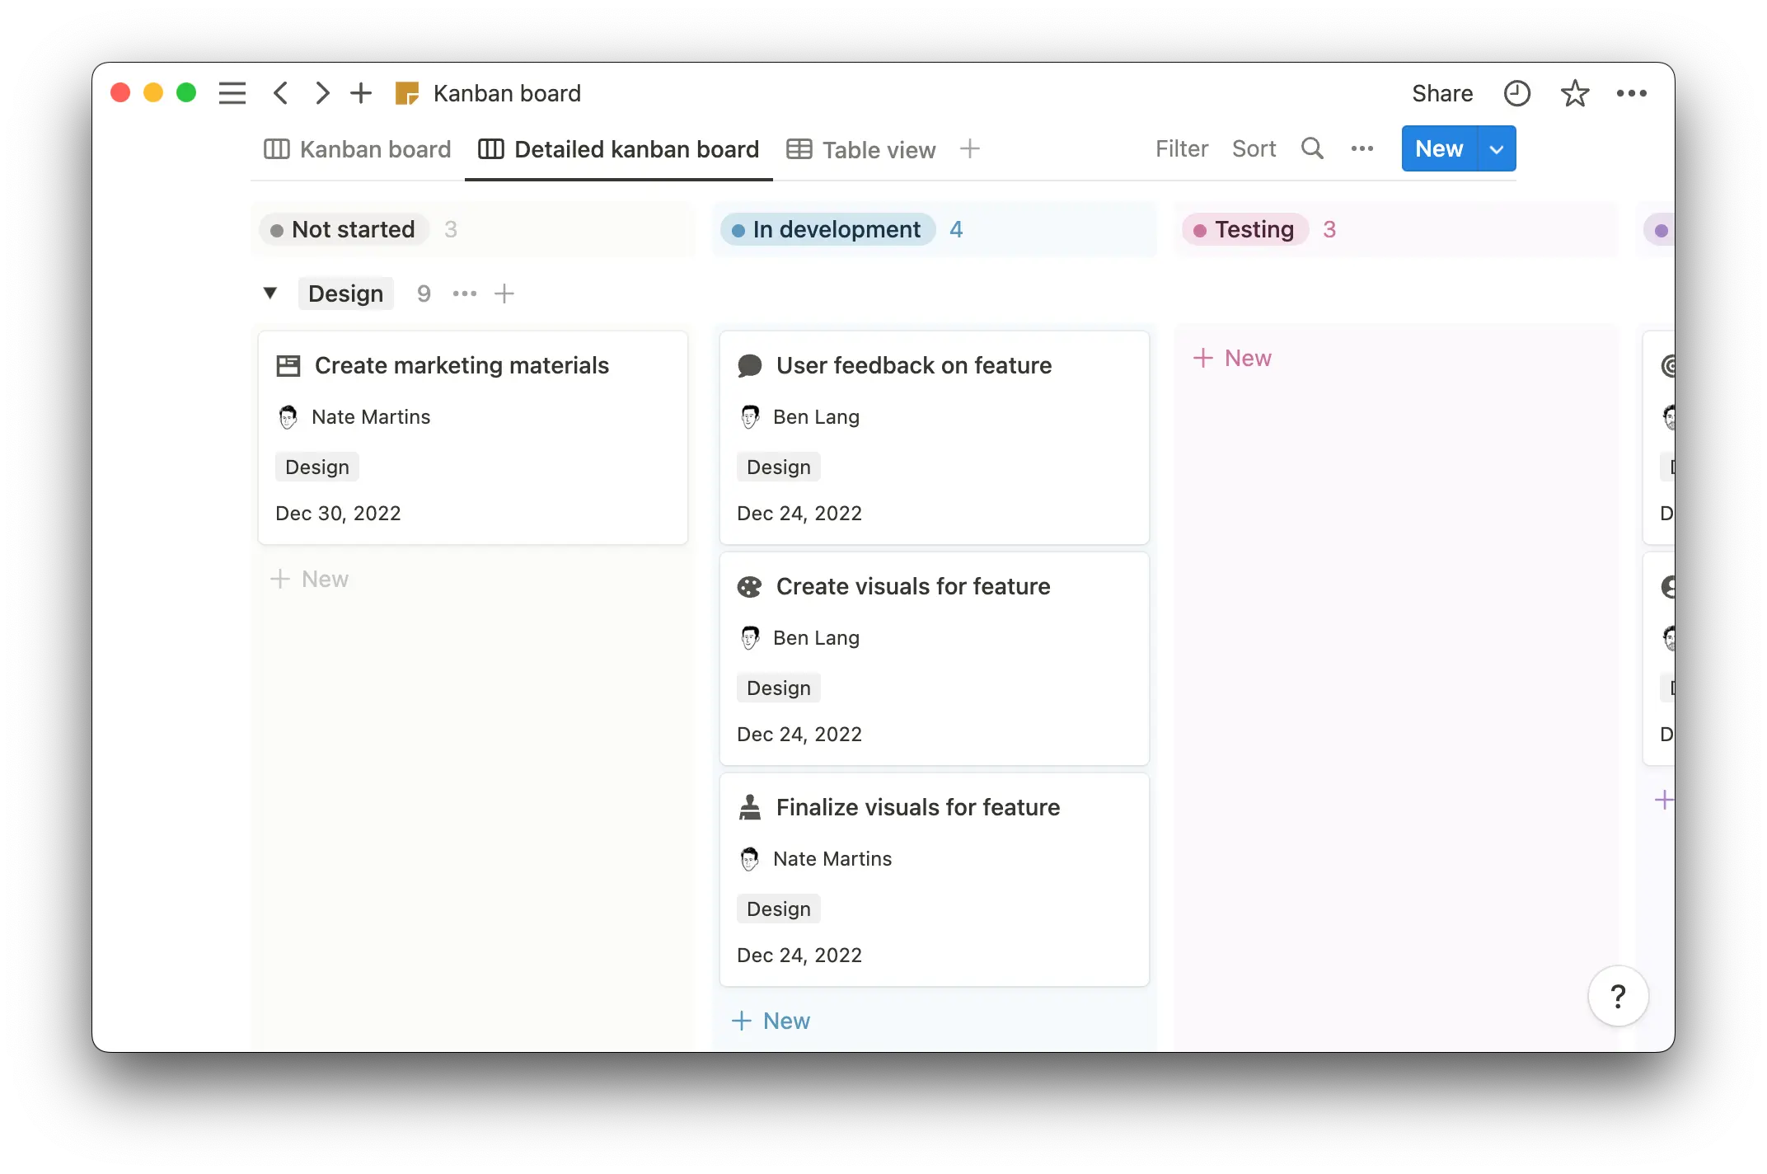Image resolution: width=1767 pixels, height=1174 pixels.
Task: Add a new view with the plus icon
Action: (970, 149)
